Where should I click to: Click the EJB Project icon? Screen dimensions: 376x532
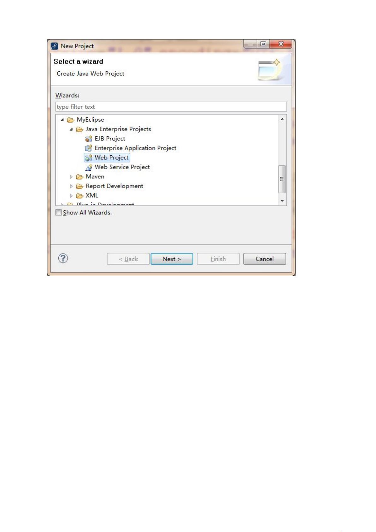coord(89,139)
